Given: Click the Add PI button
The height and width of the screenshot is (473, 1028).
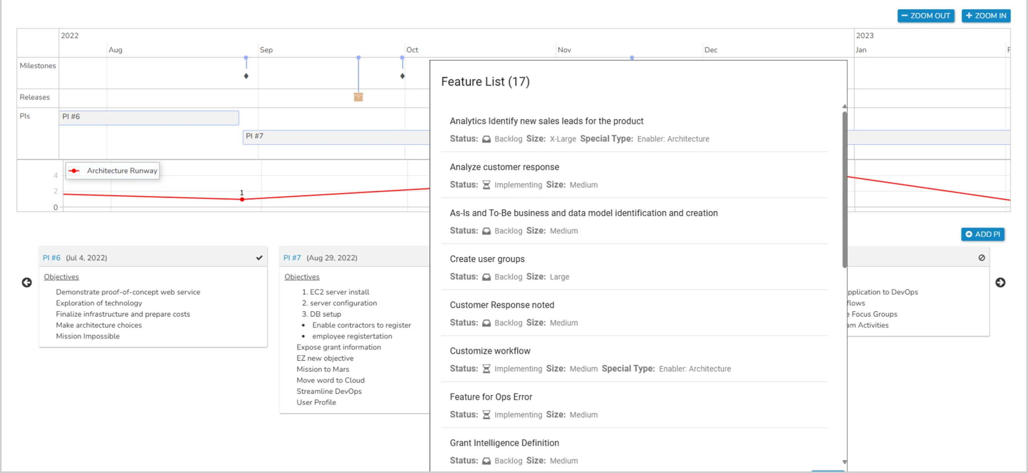Looking at the screenshot, I should [983, 234].
